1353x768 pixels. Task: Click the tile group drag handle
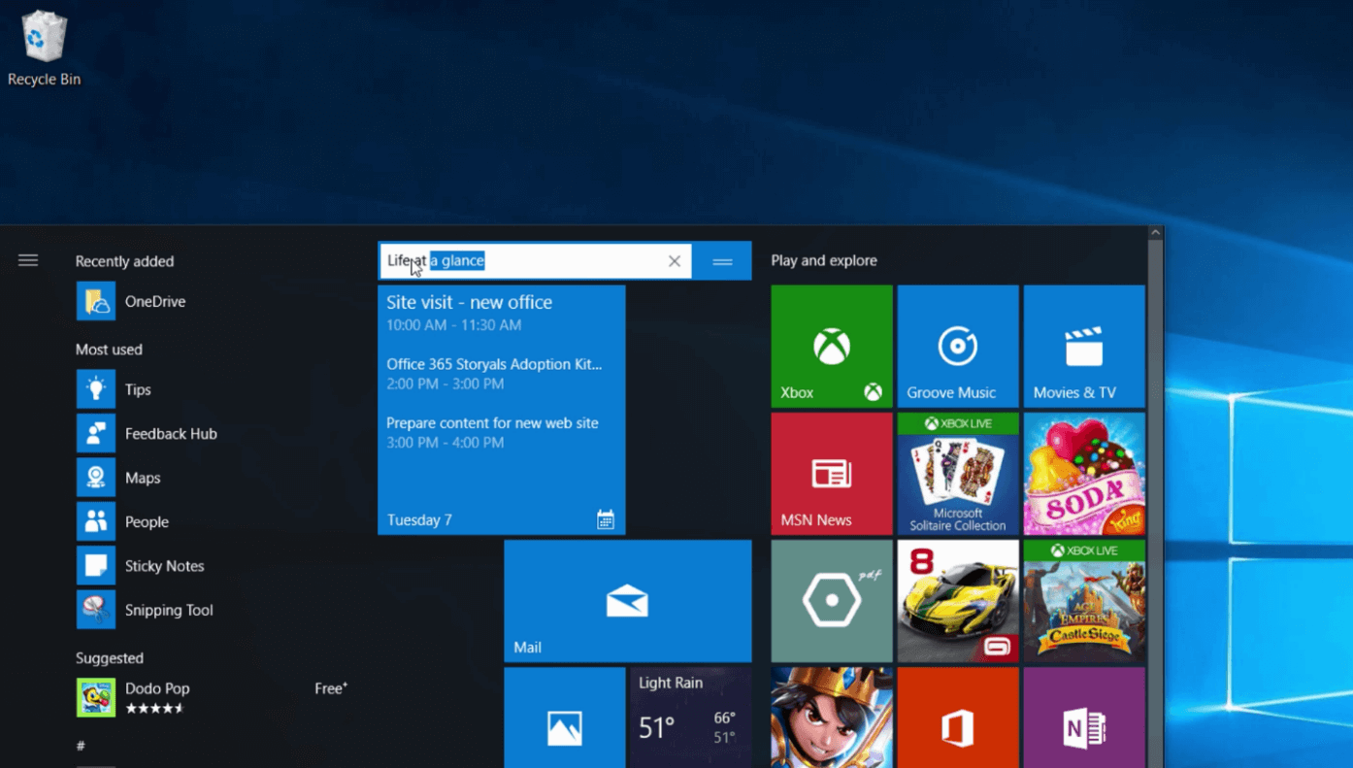(722, 261)
